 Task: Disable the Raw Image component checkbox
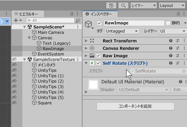pos(98,56)
